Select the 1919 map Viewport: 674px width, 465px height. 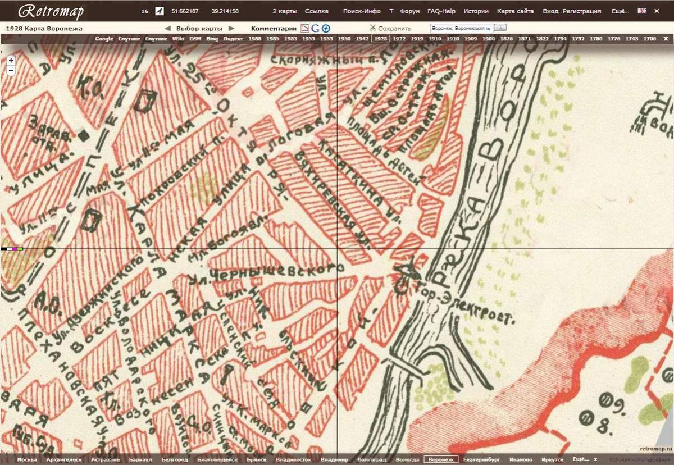pyautogui.click(x=417, y=39)
